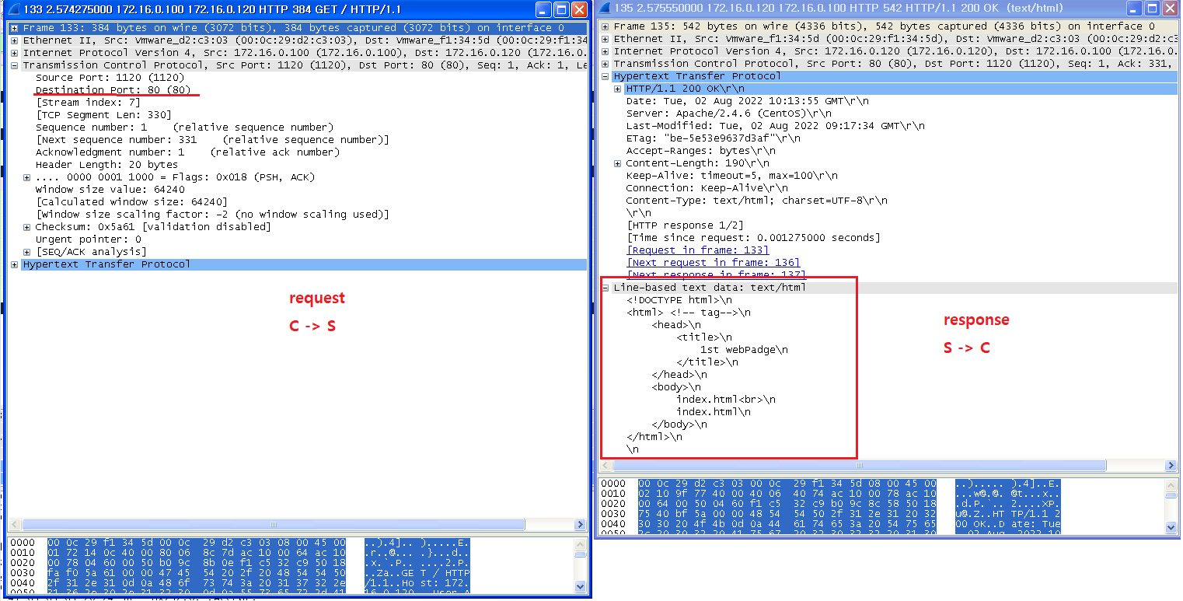Select Destination Port: 80 row
The width and height of the screenshot is (1183, 601).
point(113,90)
